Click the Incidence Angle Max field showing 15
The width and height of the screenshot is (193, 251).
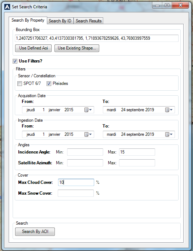[137, 152]
